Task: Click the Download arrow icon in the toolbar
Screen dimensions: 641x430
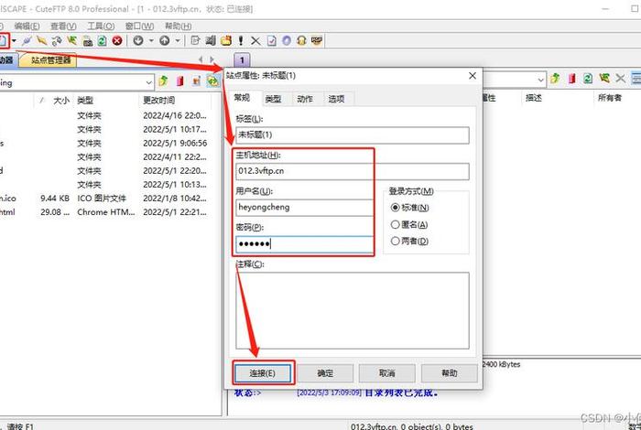Action: 138,40
